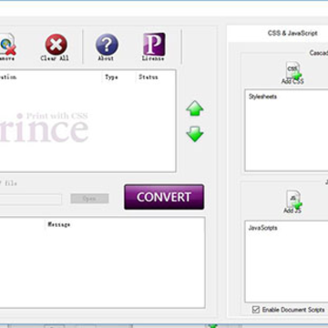328x328 pixels.
Task: Click the CONVERT button
Action: pos(164,197)
